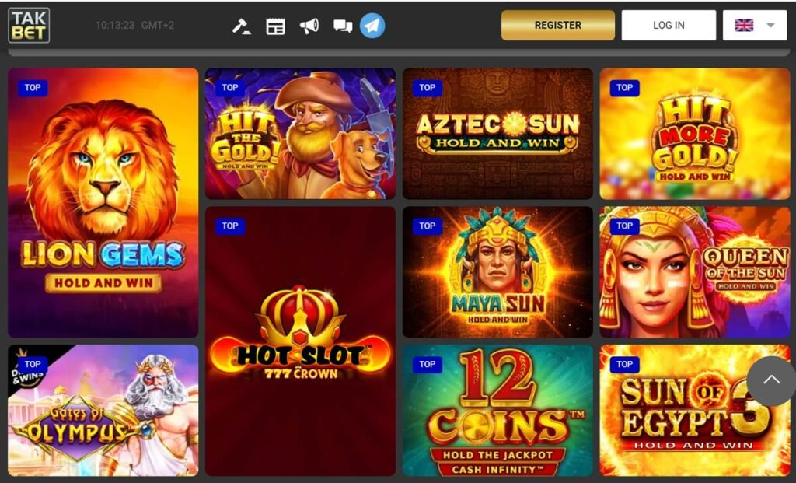The height and width of the screenshot is (483, 796).
Task: Open the 12 Coins game tile
Action: point(497,411)
